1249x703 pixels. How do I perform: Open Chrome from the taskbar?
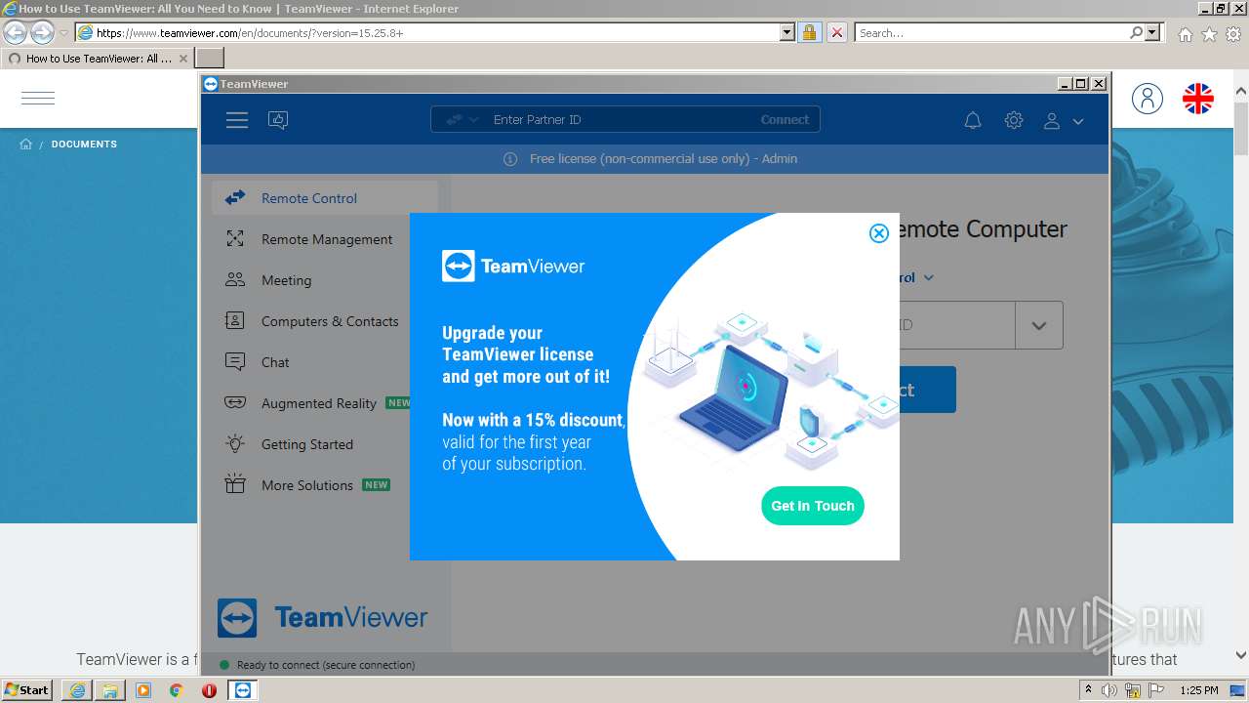pyautogui.click(x=177, y=690)
